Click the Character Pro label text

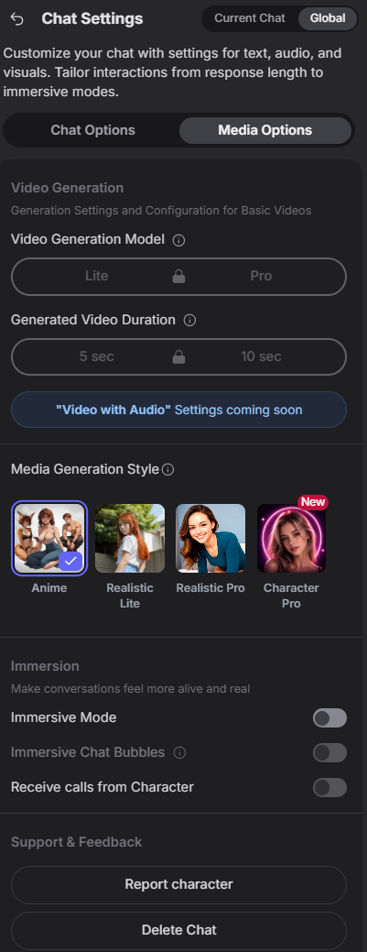291,596
